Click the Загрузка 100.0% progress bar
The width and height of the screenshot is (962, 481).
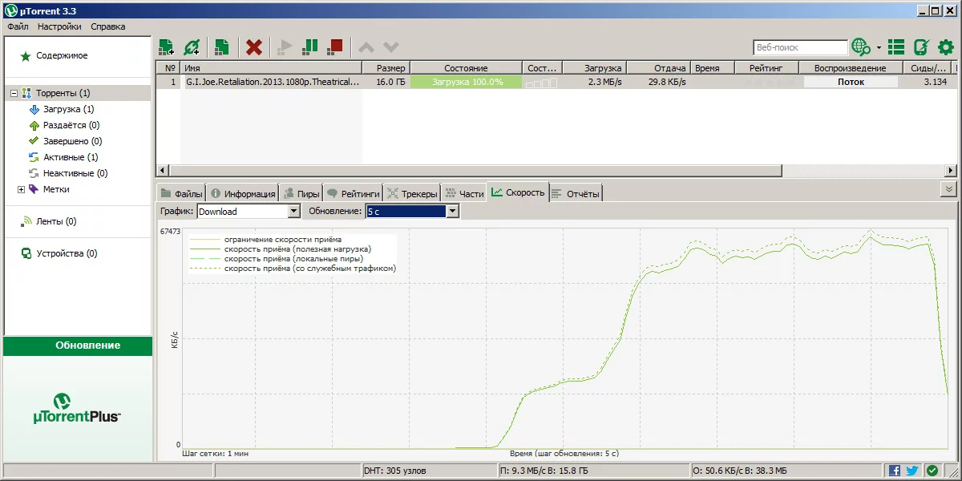466,82
